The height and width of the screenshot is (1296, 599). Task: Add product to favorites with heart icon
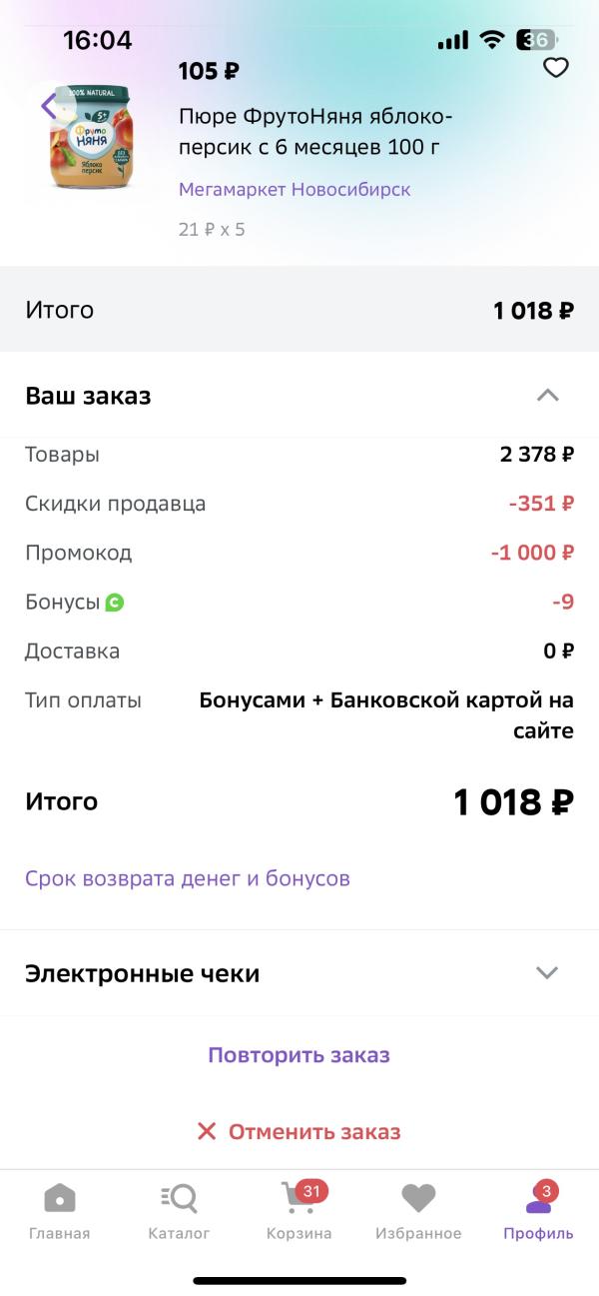[555, 68]
